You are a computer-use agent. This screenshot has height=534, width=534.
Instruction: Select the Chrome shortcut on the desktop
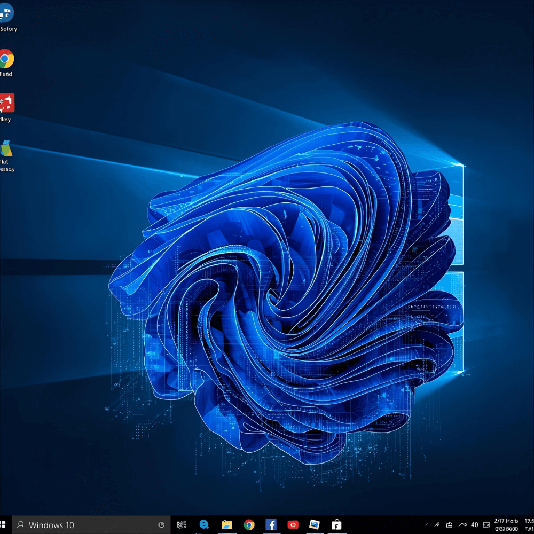[x=6, y=59]
